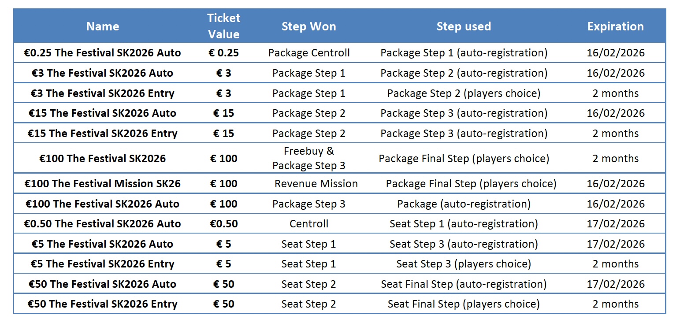Click the €5 The Festival SK2026 Auto name

[x=102, y=244]
